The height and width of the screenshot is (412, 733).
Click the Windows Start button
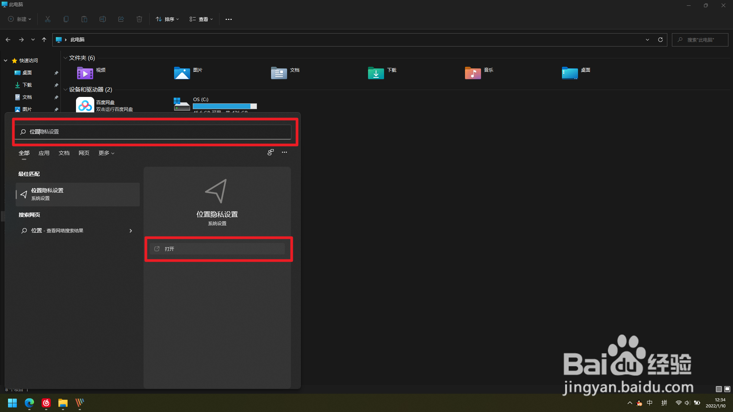(x=12, y=403)
